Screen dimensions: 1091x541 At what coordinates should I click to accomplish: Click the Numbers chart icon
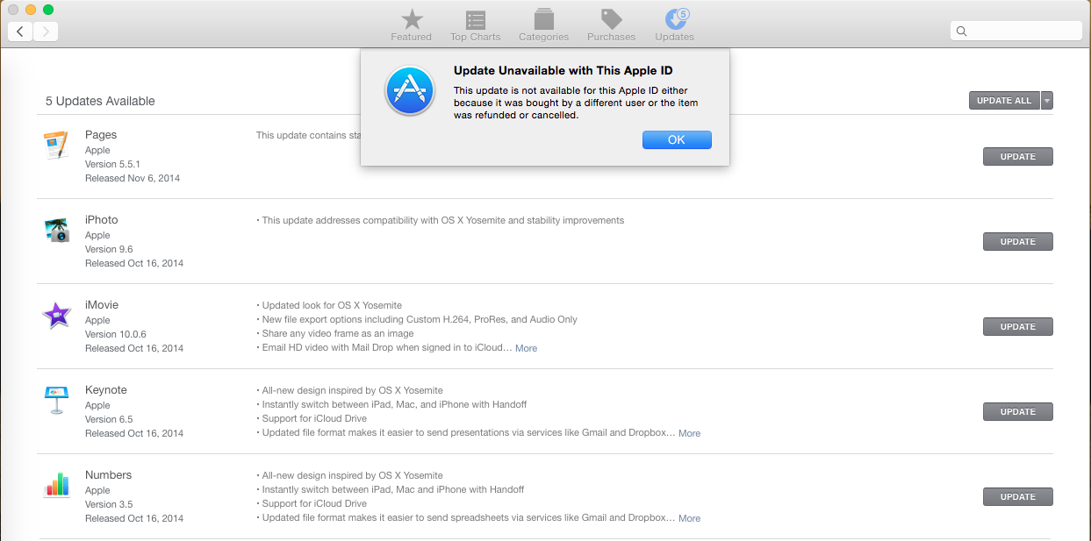pyautogui.click(x=57, y=485)
